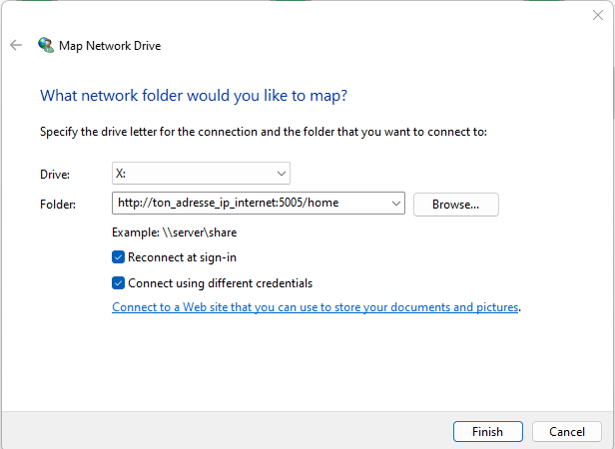Disable Connect using different credentials checkbox
The width and height of the screenshot is (615, 449).
coord(118,283)
